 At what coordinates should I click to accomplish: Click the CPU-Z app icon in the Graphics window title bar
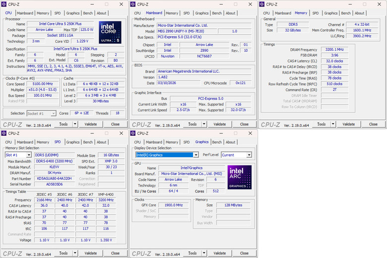133,133
